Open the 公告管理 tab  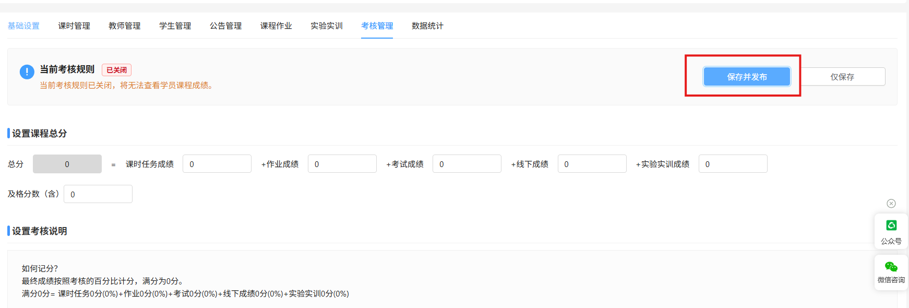click(x=226, y=26)
